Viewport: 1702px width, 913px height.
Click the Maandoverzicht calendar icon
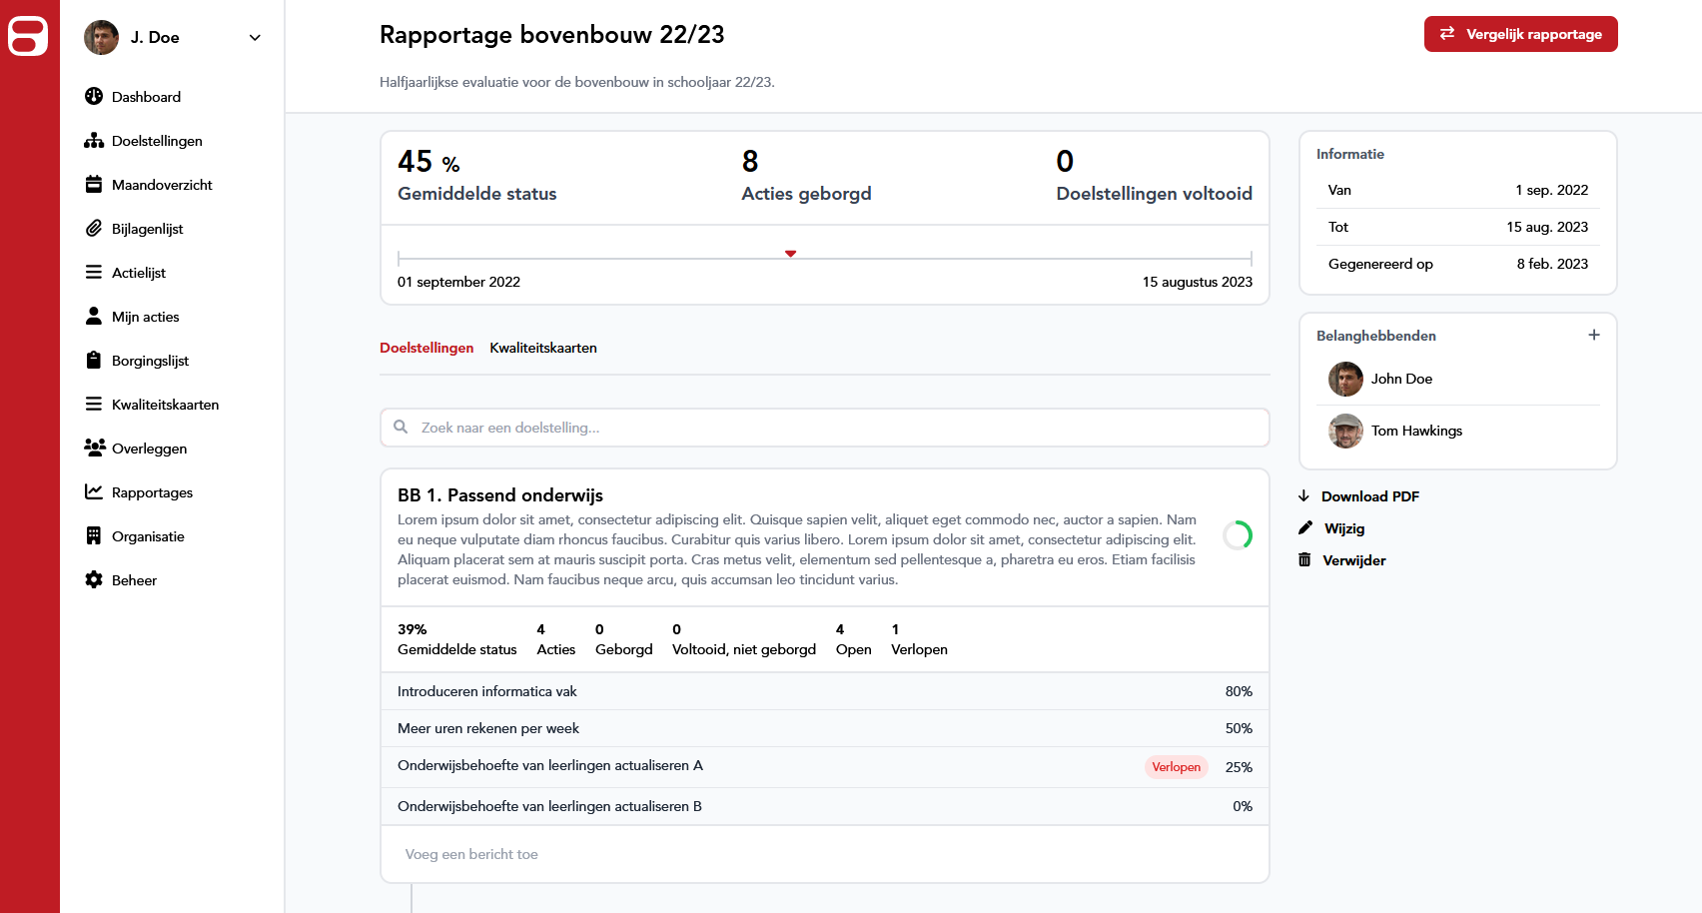pos(94,185)
